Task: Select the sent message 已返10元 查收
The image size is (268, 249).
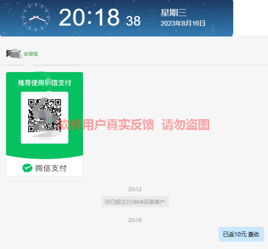Action: pos(241,234)
